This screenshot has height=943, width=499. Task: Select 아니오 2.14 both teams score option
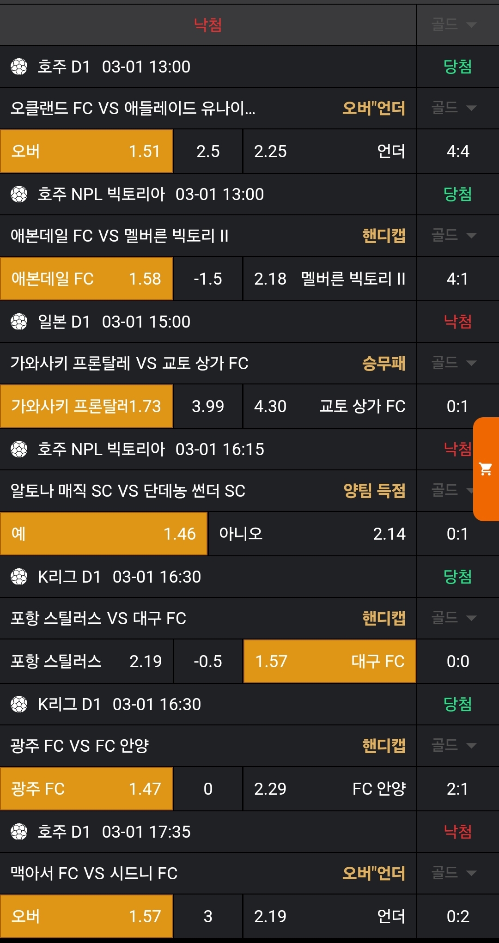312,534
